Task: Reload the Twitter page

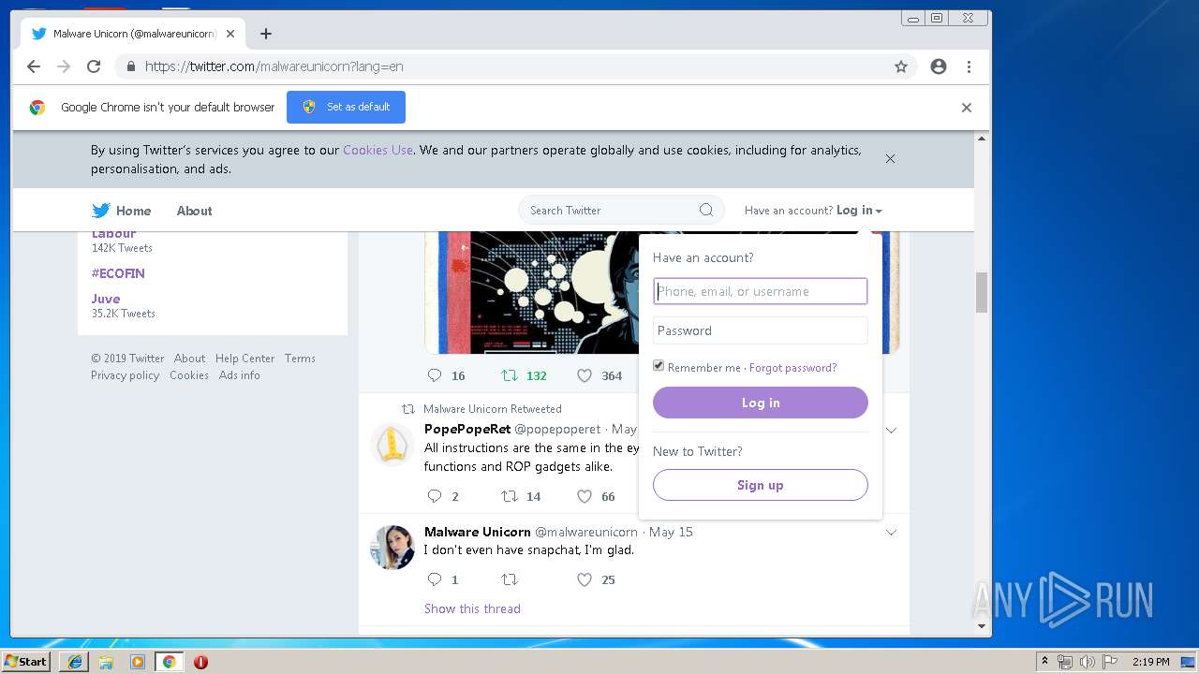Action: 94,66
